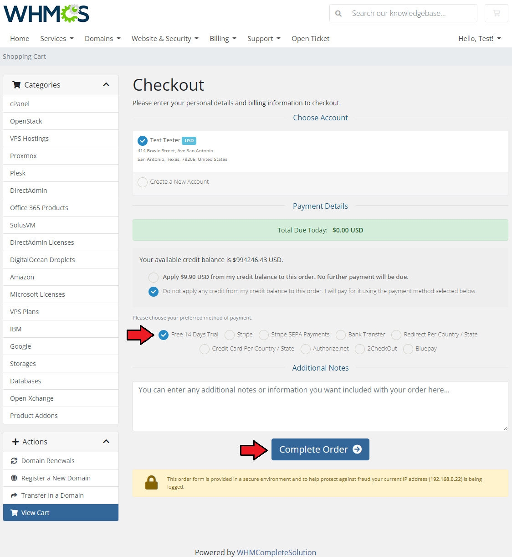Collapse the Actions panel chevron

pos(106,442)
